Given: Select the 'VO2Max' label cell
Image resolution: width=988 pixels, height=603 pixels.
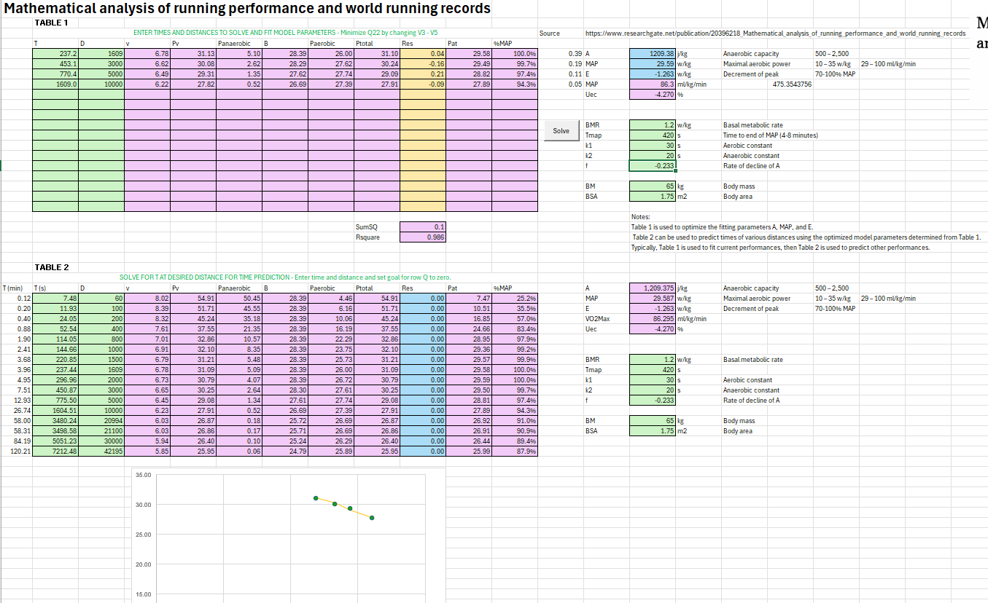Looking at the screenshot, I should point(598,319).
